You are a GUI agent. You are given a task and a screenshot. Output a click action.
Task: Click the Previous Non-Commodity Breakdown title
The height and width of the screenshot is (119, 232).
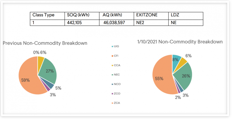(45, 43)
